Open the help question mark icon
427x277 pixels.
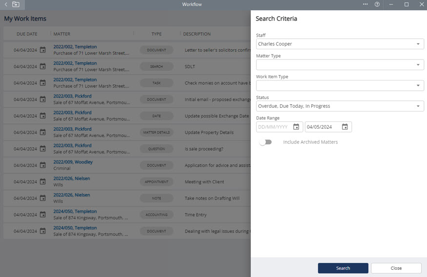[x=377, y=4]
